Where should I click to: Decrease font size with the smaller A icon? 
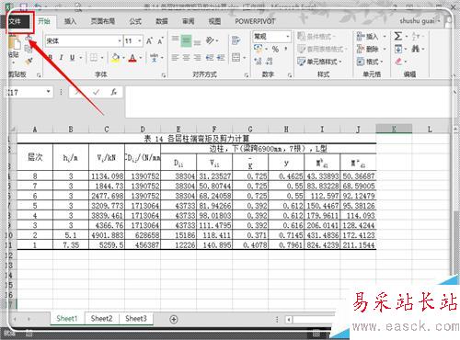(160, 40)
